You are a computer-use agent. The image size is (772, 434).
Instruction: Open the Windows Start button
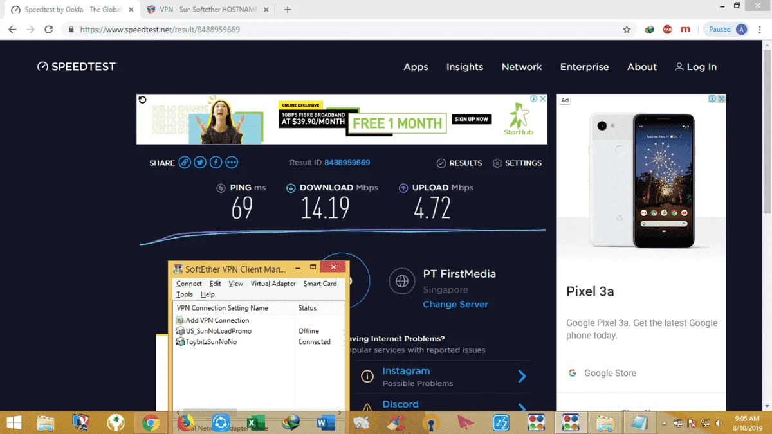(x=13, y=422)
